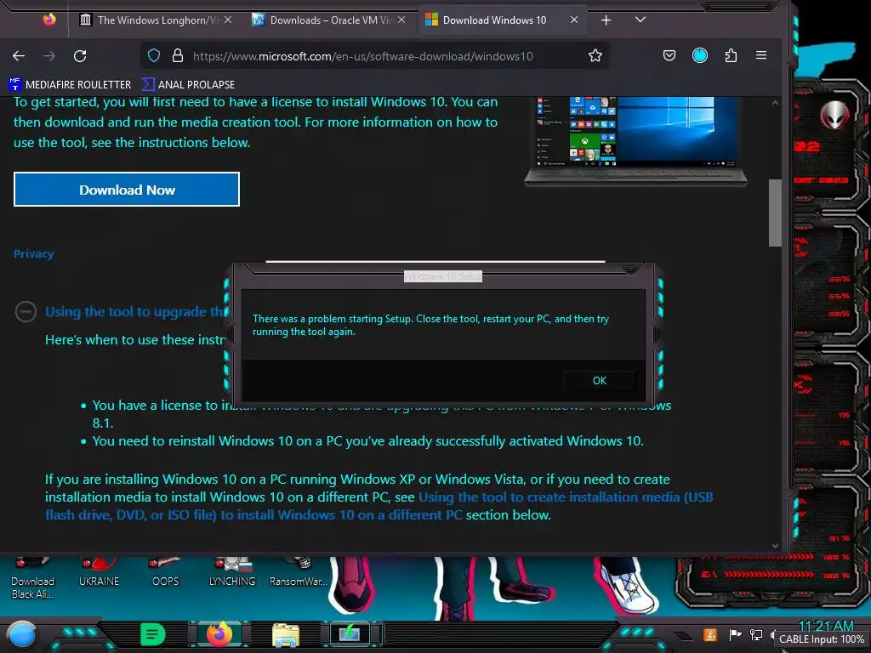Screen dimensions: 871x653
Task: Select the UKRAINE desktop shortcut
Action: (x=99, y=574)
